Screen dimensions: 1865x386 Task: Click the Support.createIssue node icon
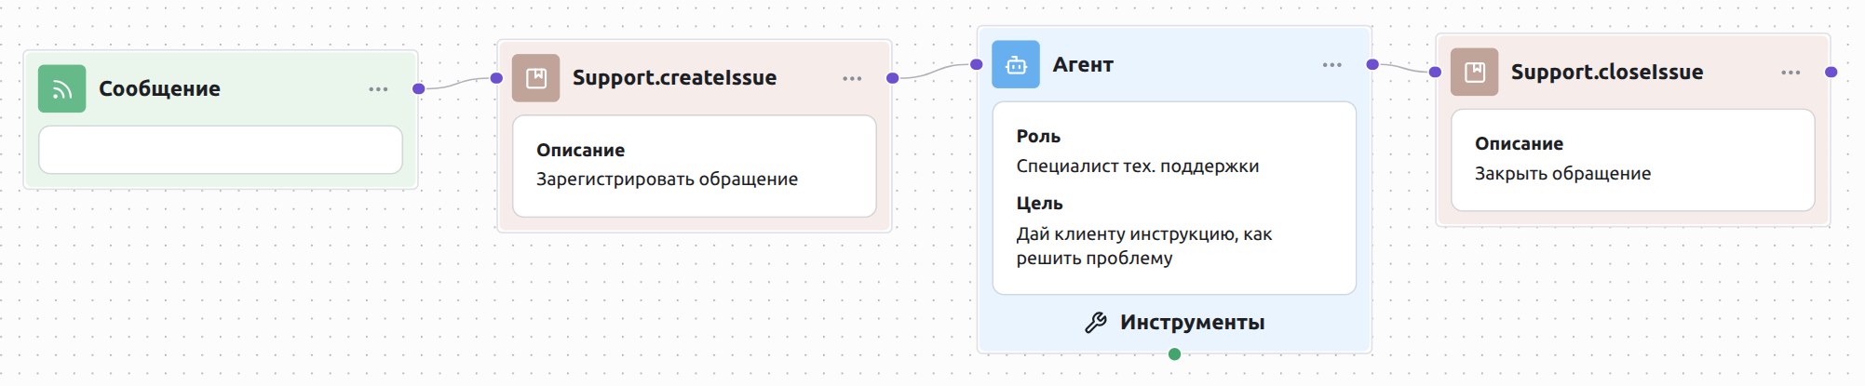[x=536, y=78]
